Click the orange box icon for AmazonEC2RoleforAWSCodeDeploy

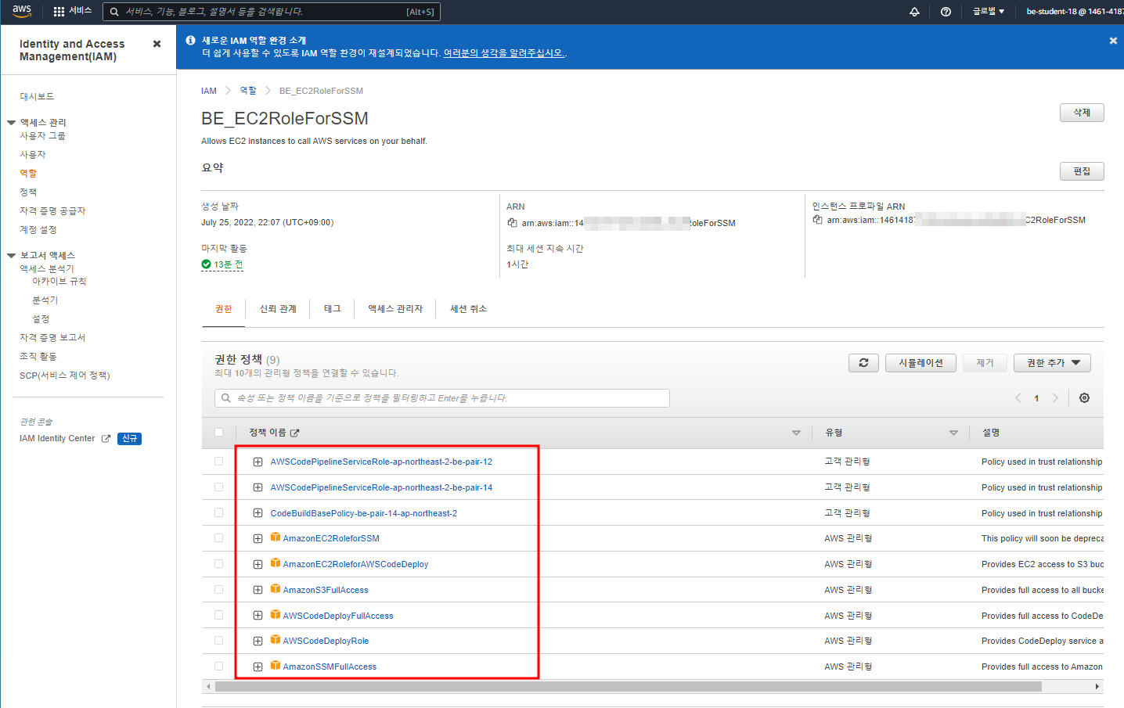(x=276, y=563)
